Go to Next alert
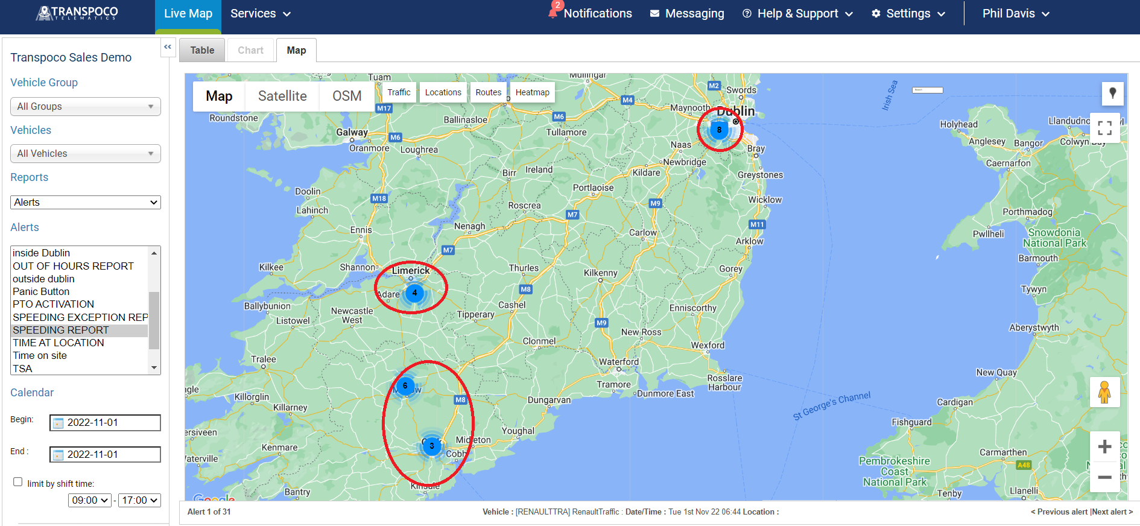Screen dimensions: 1140x526 click(1112, 512)
